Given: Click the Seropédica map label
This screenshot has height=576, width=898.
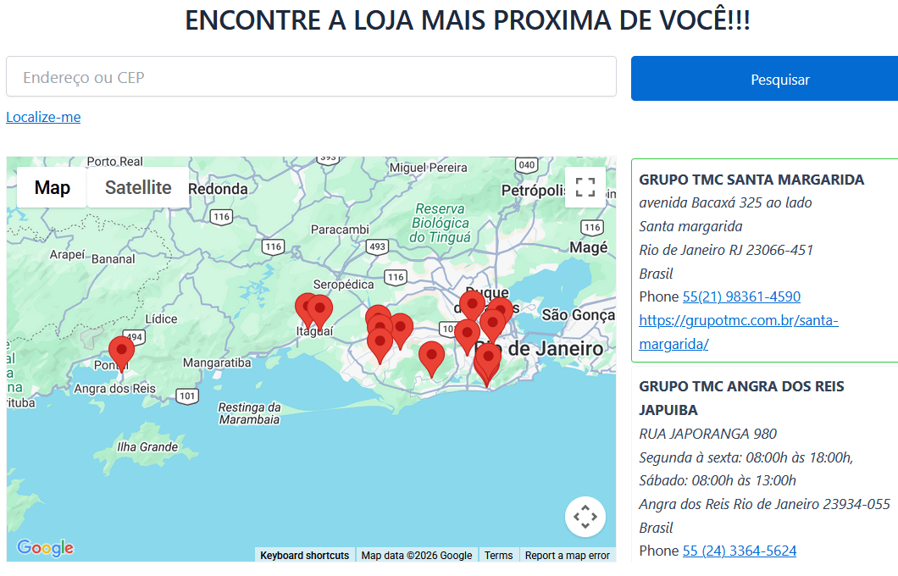Looking at the screenshot, I should point(343,285).
